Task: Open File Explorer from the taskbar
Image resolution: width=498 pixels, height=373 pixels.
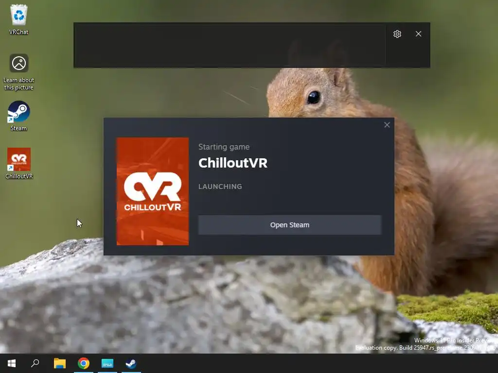Action: click(x=59, y=363)
